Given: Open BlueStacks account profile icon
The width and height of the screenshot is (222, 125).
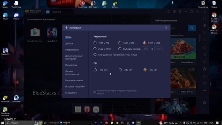Looking at the screenshot, I should point(174,11).
